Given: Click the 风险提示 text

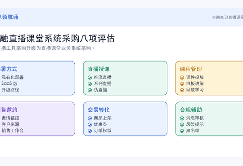Looking at the screenshot, I should click(195, 124).
